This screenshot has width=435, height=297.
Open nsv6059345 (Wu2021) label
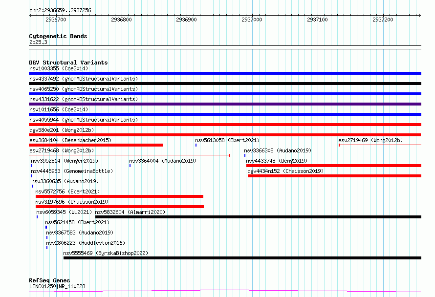click(x=64, y=212)
